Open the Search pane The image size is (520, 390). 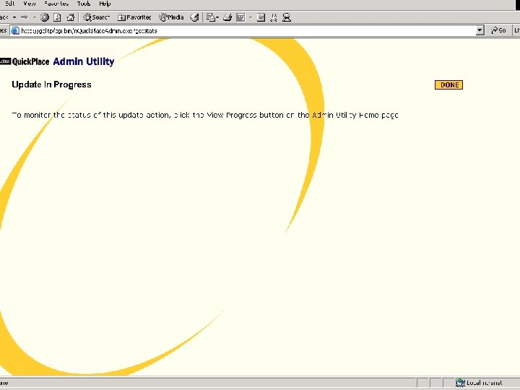point(96,17)
